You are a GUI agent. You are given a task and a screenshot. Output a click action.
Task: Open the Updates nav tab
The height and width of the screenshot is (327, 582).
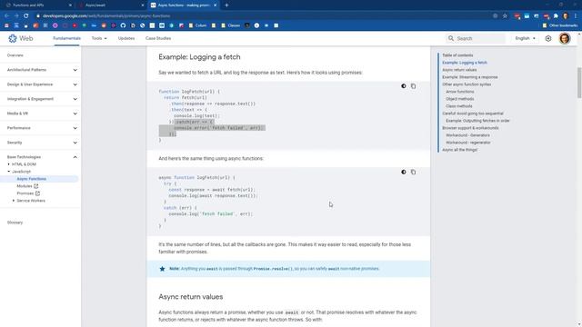click(126, 38)
